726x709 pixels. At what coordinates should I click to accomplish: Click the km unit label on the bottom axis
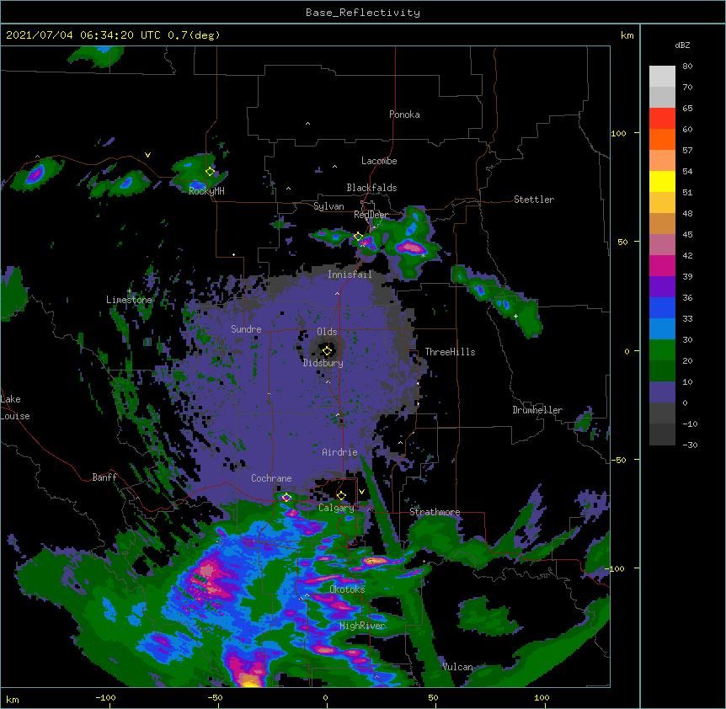pos(13,699)
